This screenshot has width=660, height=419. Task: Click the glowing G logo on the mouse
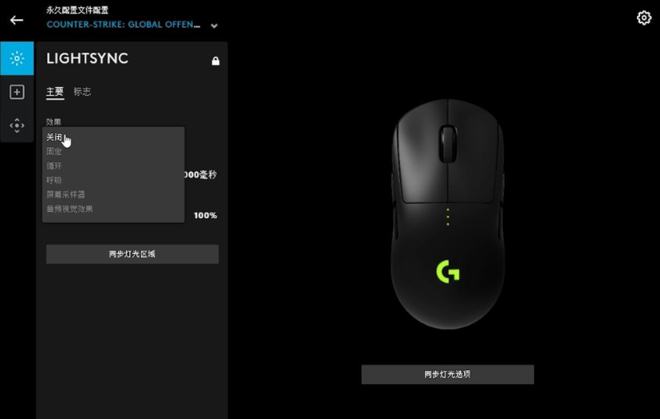tap(448, 272)
